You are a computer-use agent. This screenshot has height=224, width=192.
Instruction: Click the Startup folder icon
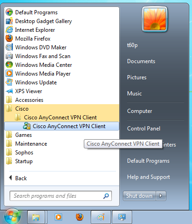tap(9, 161)
